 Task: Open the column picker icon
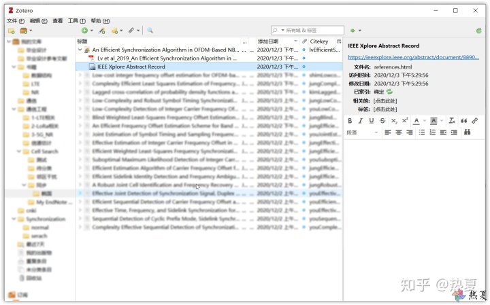point(339,41)
